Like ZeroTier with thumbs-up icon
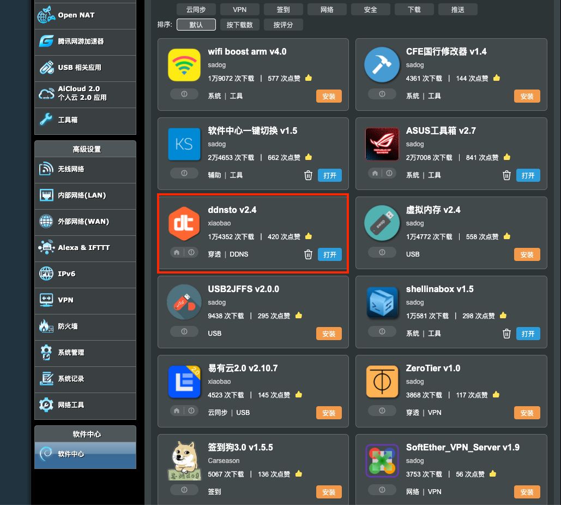Image resolution: width=561 pixels, height=505 pixels. point(496,394)
